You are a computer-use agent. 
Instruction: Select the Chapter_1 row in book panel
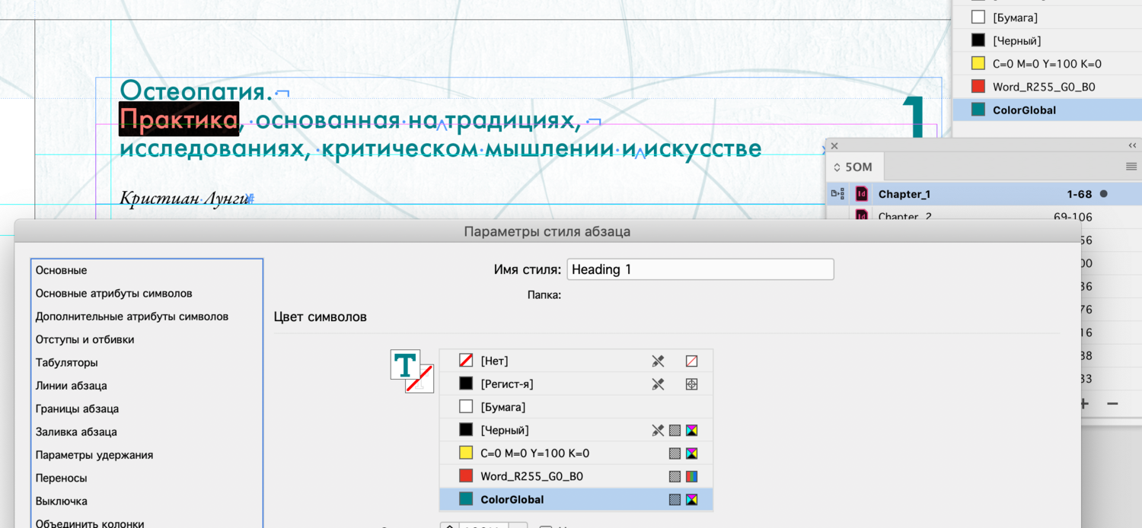984,194
